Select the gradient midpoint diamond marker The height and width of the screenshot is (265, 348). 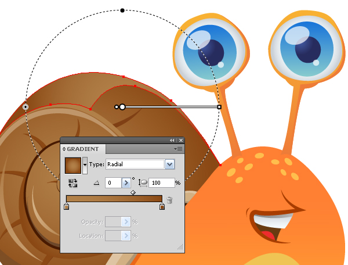pos(133,192)
